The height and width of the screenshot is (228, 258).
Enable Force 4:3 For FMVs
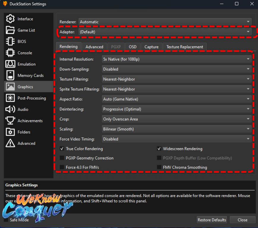(x=62, y=167)
